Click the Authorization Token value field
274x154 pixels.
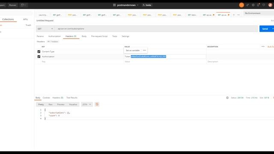[164, 56]
